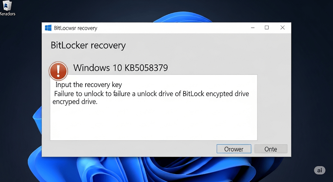This screenshot has height=182, width=333.
Task: Click the 'Orower' button
Action: (234, 149)
